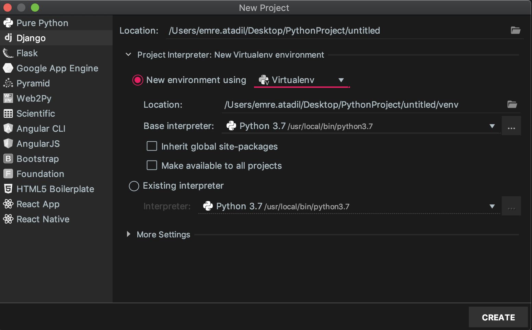Open the Virtualenv environment type dropdown
532x330 pixels.
coord(302,80)
